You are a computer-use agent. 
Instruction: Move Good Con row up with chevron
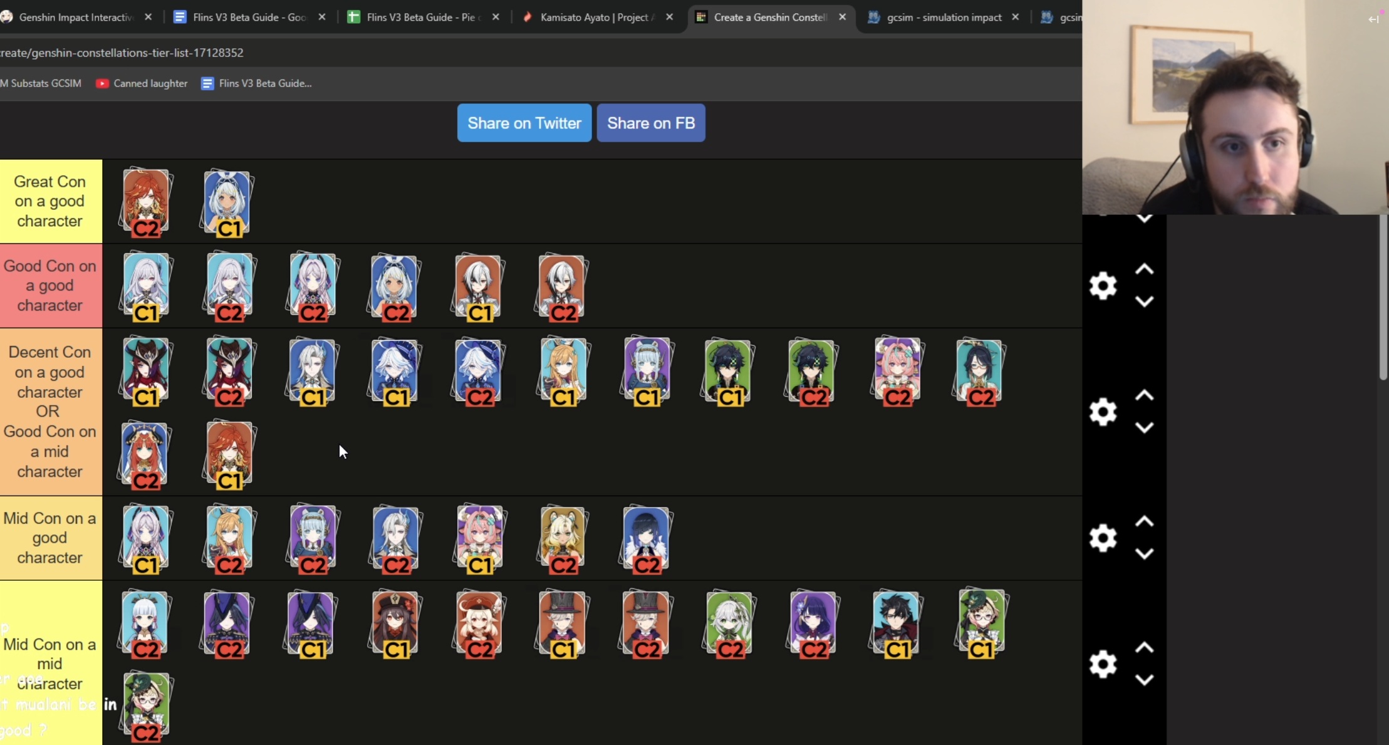(x=1144, y=269)
